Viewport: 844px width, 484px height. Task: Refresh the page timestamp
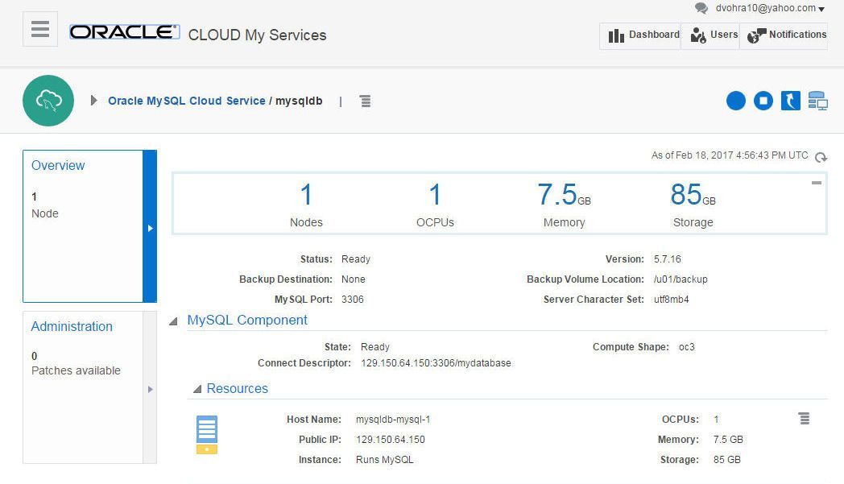point(821,157)
